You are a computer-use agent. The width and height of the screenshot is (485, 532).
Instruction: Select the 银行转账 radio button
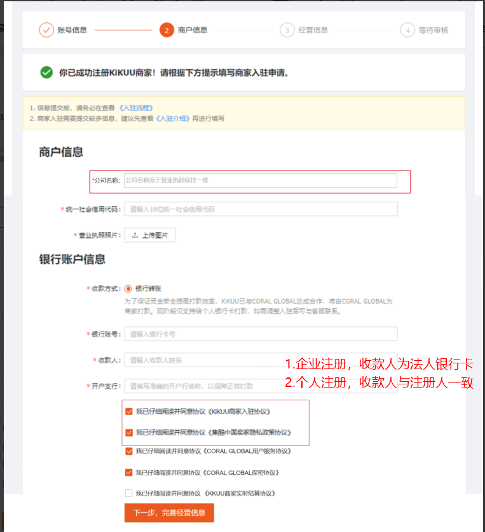pyautogui.click(x=128, y=288)
